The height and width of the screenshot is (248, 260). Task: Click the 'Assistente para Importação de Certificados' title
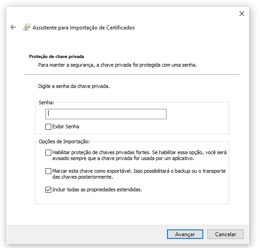point(84,28)
